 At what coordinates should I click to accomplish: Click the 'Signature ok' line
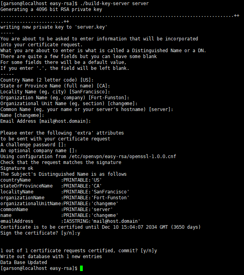click(x=17, y=168)
